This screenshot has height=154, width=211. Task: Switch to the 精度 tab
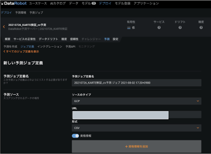coord(64,39)
